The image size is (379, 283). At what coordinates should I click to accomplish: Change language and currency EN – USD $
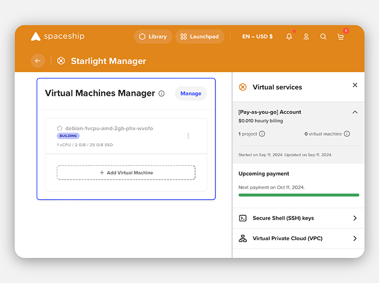coord(257,37)
